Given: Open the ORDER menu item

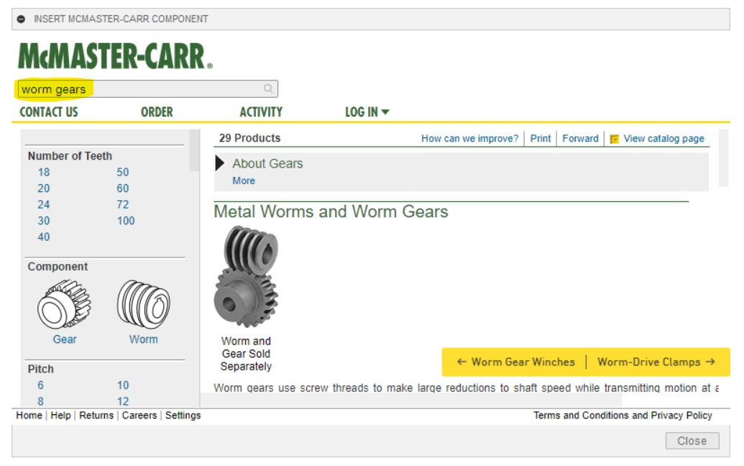Looking at the screenshot, I should point(157,112).
